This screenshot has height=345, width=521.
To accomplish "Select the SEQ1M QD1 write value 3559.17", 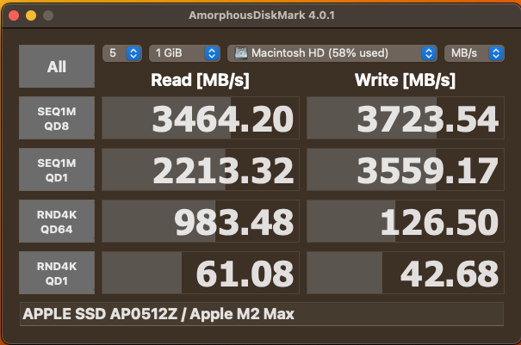I will (405, 170).
